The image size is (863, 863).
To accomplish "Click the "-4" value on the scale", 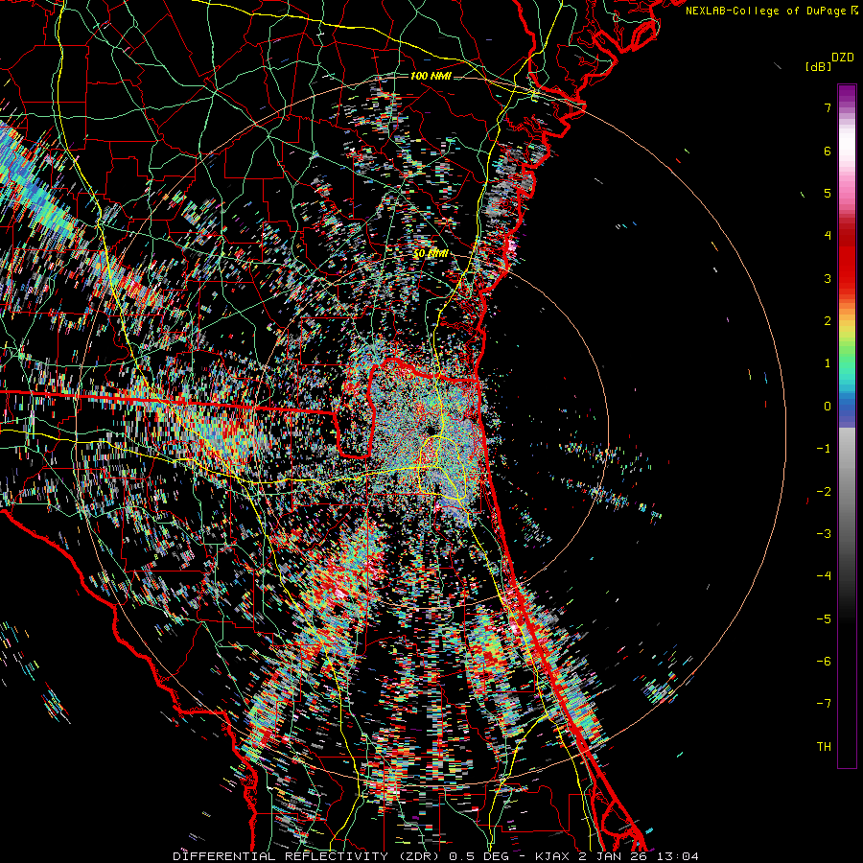I will point(824,576).
